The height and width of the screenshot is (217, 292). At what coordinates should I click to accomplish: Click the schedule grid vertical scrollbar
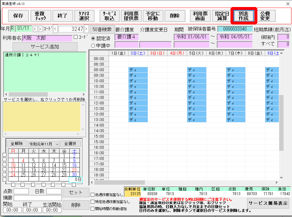(281, 123)
